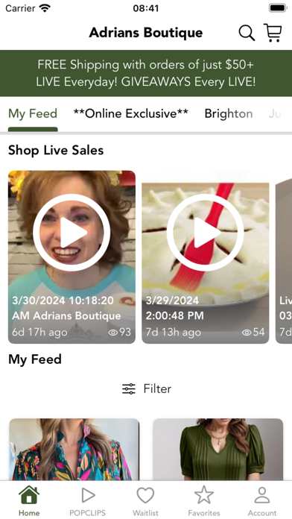The height and width of the screenshot is (519, 292).
Task: Switch to the Brighton tab
Action: click(229, 113)
